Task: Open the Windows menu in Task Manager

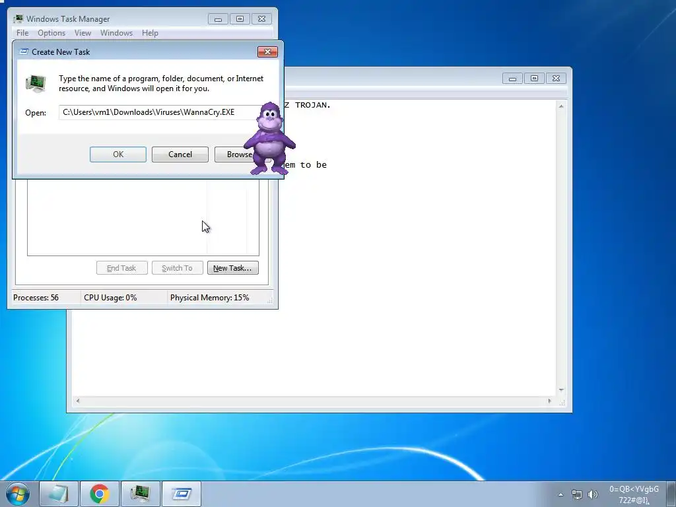Action: 116,33
